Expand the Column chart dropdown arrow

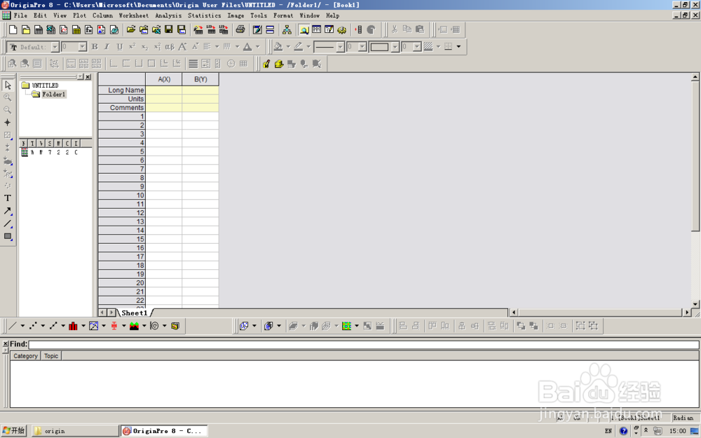point(83,326)
